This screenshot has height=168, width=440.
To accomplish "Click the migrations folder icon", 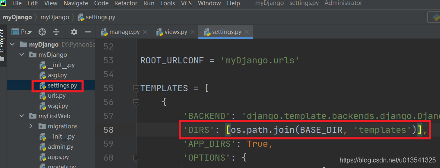I will click(x=42, y=126).
